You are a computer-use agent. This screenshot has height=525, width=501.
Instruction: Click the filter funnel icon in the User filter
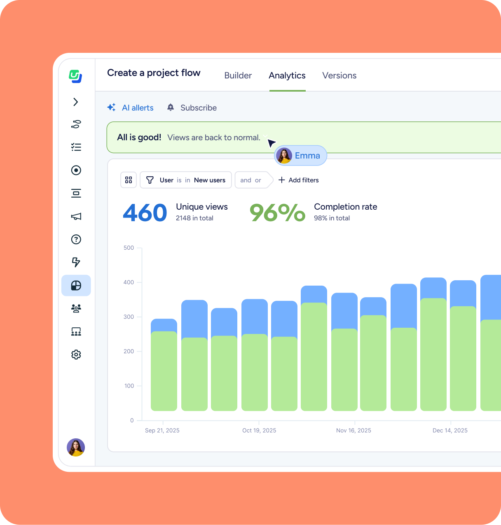click(x=150, y=180)
